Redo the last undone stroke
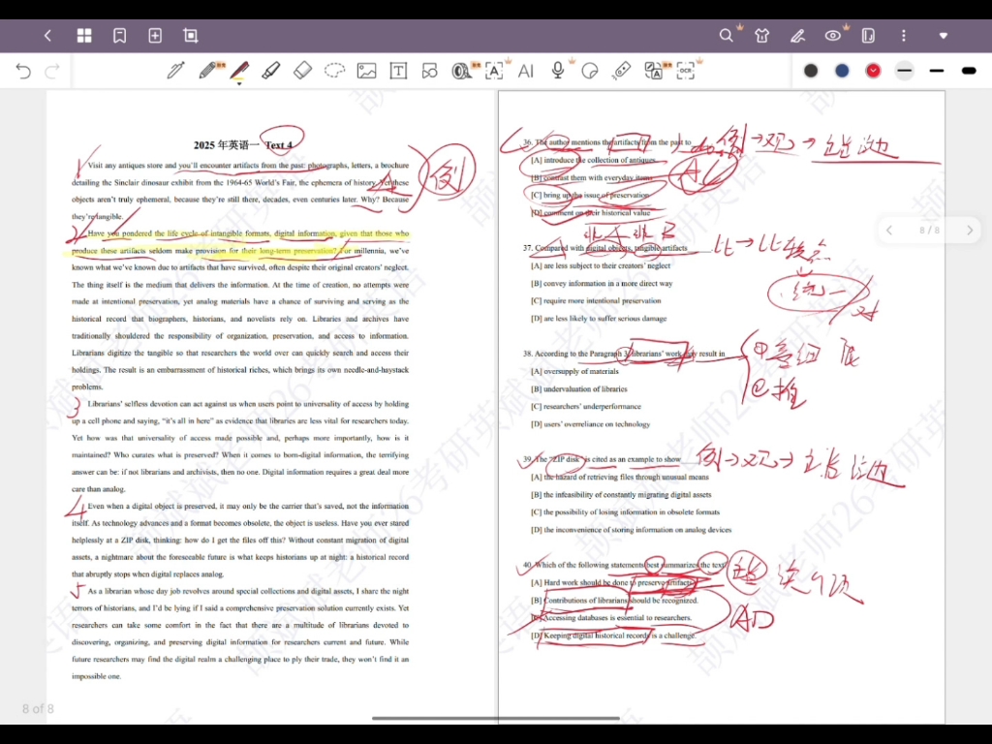 tap(52, 71)
